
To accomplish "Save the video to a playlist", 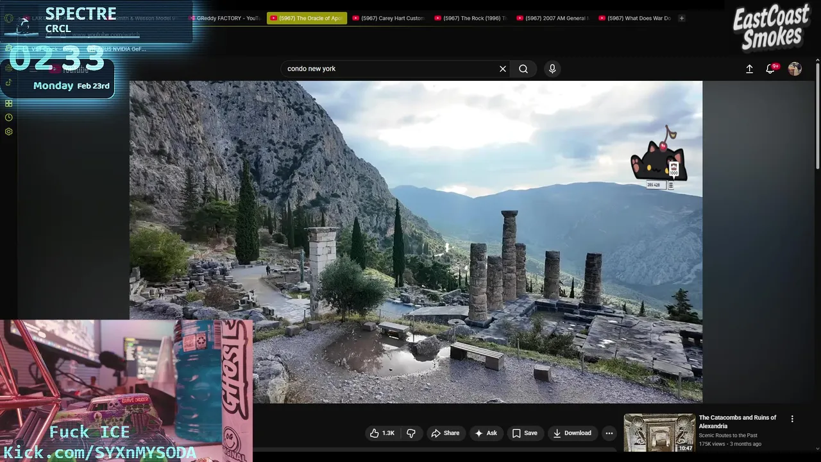I will 525,433.
